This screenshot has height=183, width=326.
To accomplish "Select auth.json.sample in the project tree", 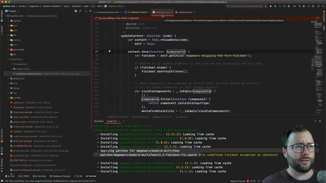I will (22, 141).
